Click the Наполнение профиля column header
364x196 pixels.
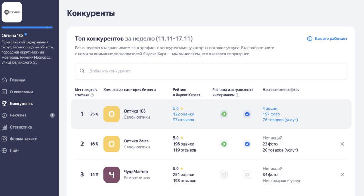coord(281,90)
